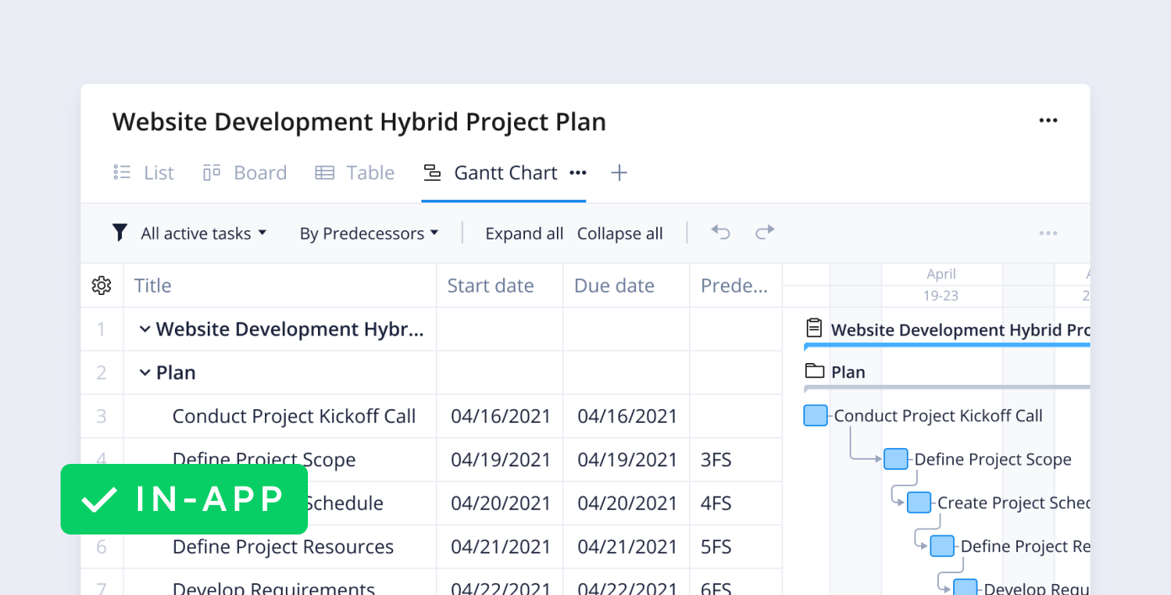
Task: Click the Expand all button
Action: (x=524, y=233)
